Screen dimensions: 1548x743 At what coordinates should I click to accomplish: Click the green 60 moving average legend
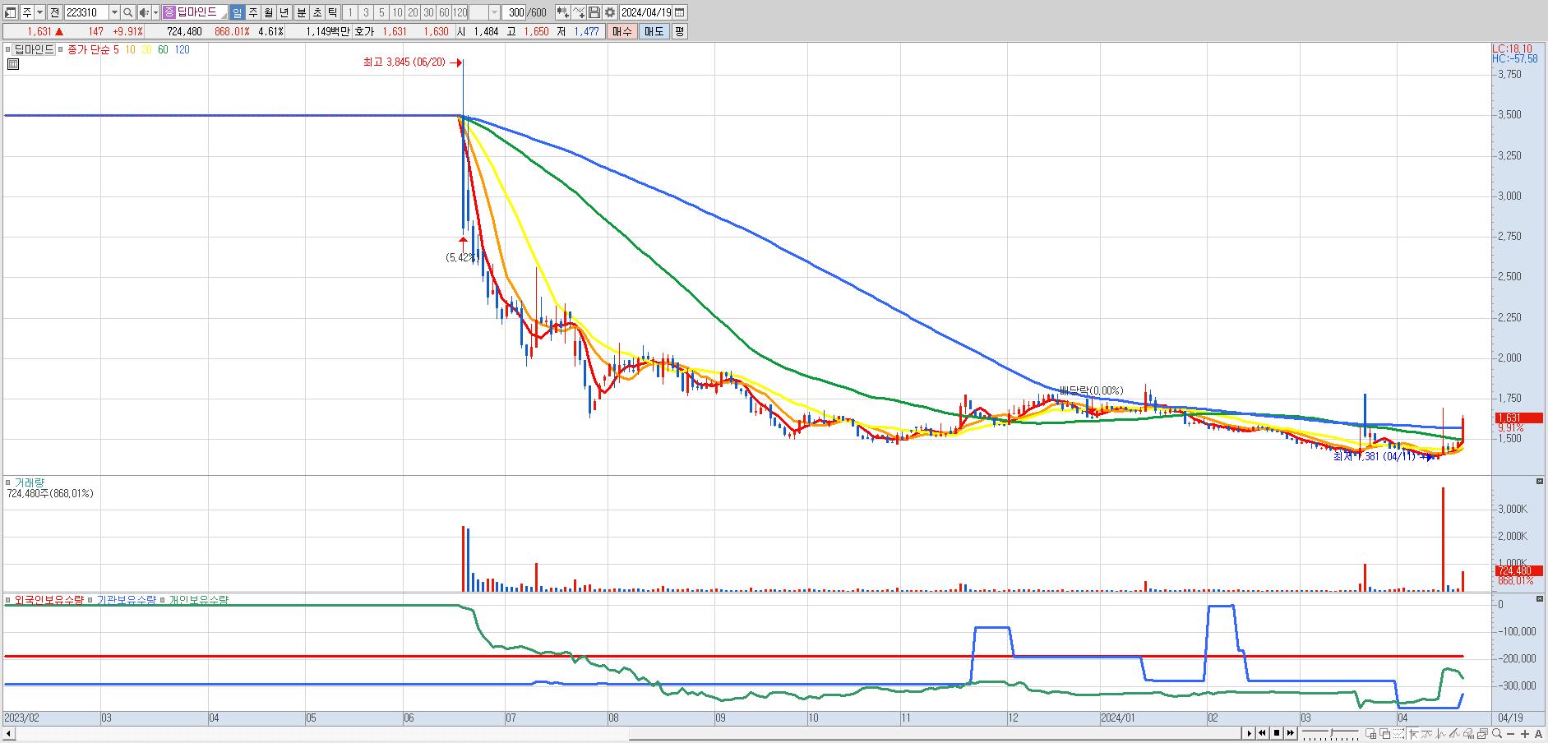163,50
